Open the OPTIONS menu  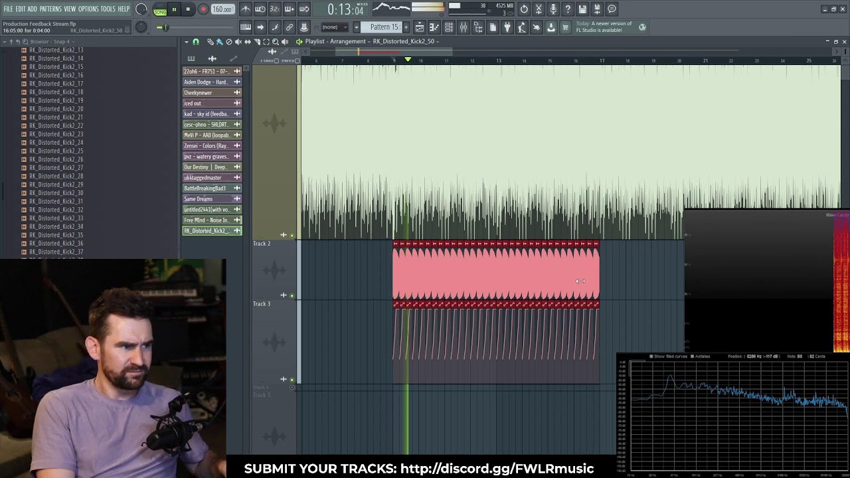pos(88,9)
